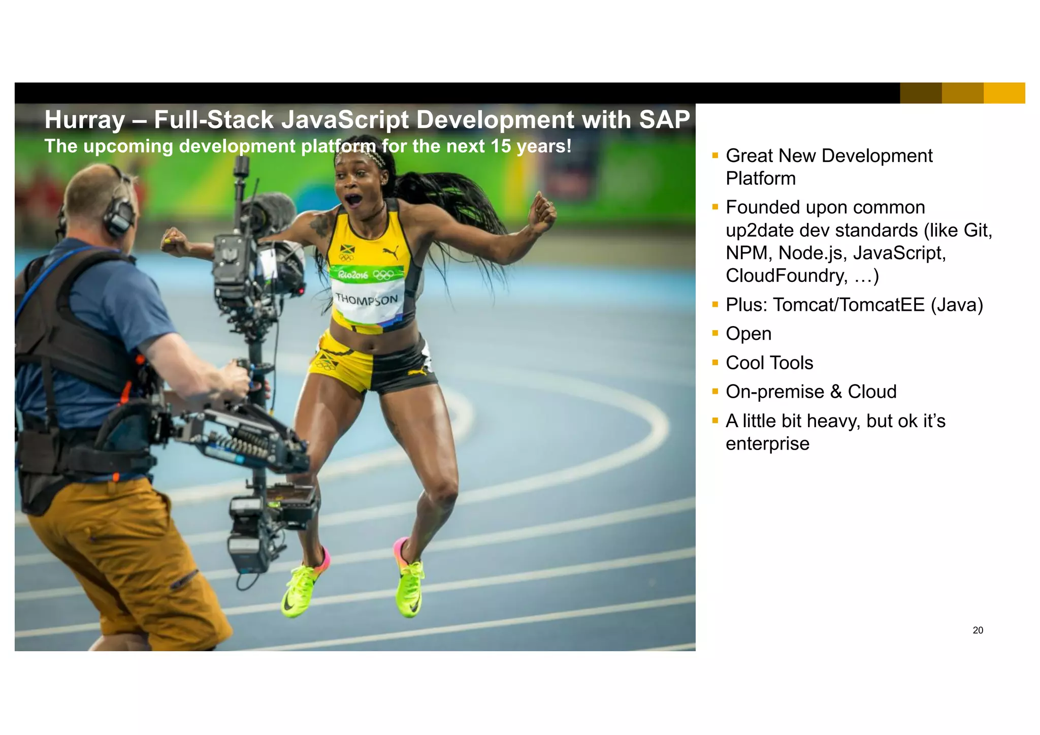Select the bullet 'A little bit heavy, but ok it's enterprise'

835,432
